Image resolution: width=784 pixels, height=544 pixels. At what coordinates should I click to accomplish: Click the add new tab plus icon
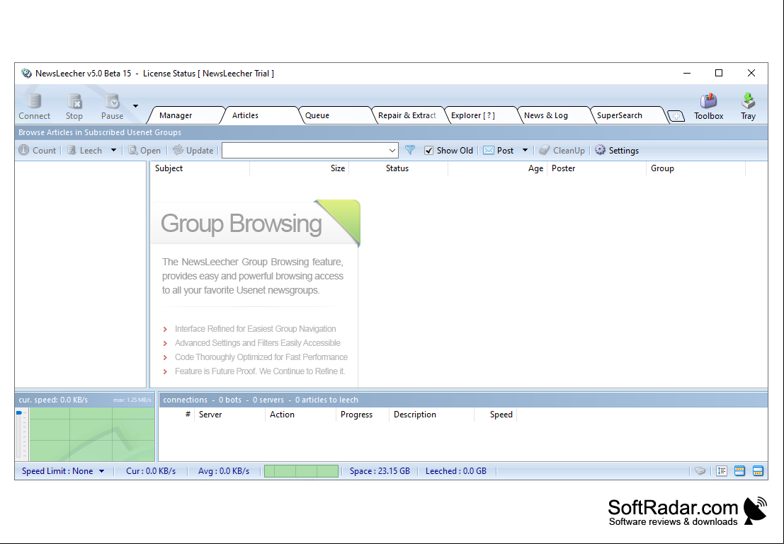(x=676, y=116)
